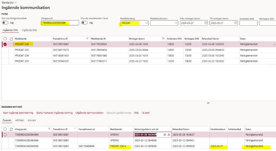The height and width of the screenshot is (151, 276).
Task: Click the Uttagspunkt input field
Action: [60, 23]
